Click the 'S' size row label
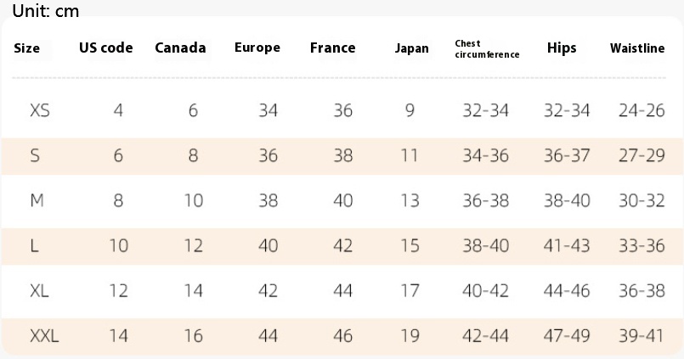684x359 pixels. click(x=35, y=155)
